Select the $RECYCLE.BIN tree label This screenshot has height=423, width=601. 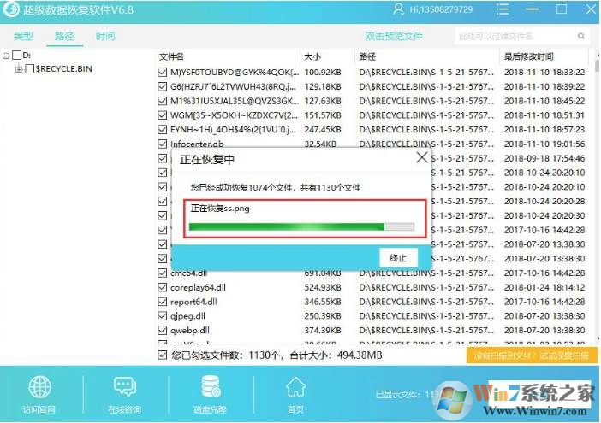pyautogui.click(x=63, y=69)
